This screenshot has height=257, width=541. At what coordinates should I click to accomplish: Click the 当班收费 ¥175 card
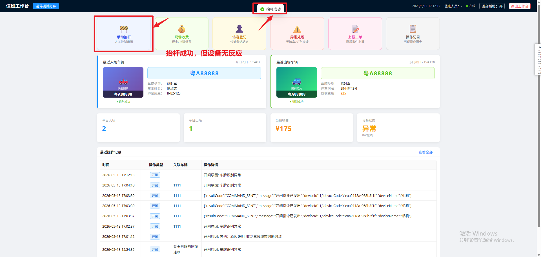pyautogui.click(x=312, y=128)
